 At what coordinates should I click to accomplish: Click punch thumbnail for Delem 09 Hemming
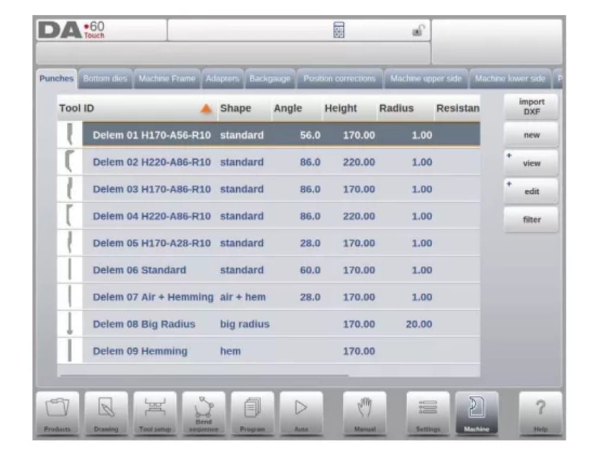pyautogui.click(x=70, y=351)
